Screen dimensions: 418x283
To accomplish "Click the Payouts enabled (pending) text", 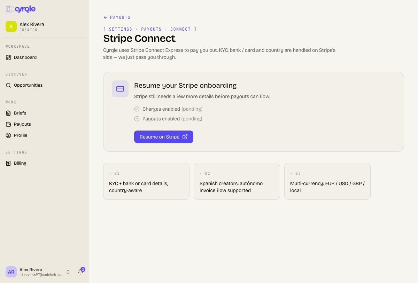I will click(x=172, y=119).
